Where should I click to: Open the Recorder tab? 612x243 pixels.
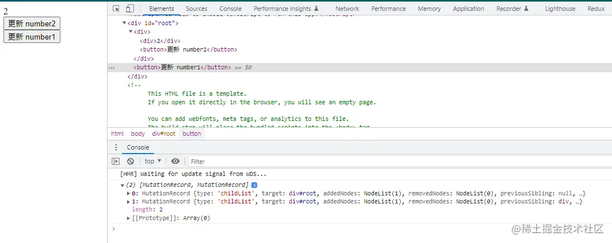512,9
